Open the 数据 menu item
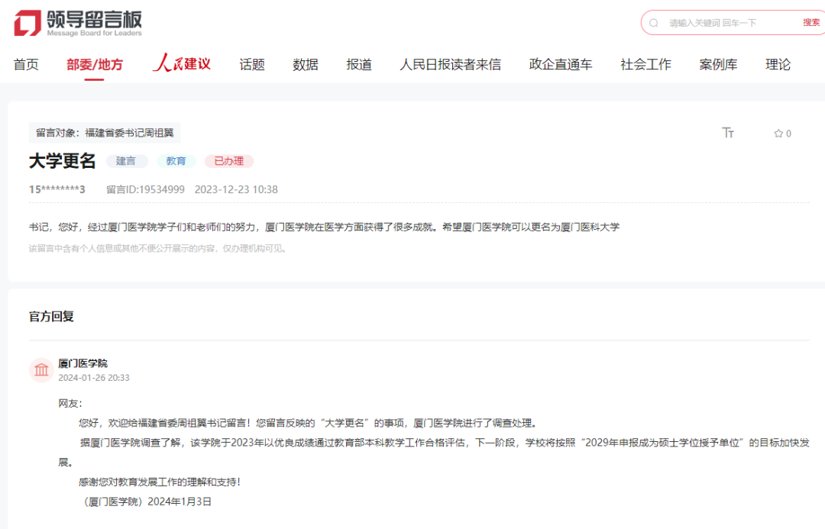Screen dimensions: 825x529 tap(305, 64)
